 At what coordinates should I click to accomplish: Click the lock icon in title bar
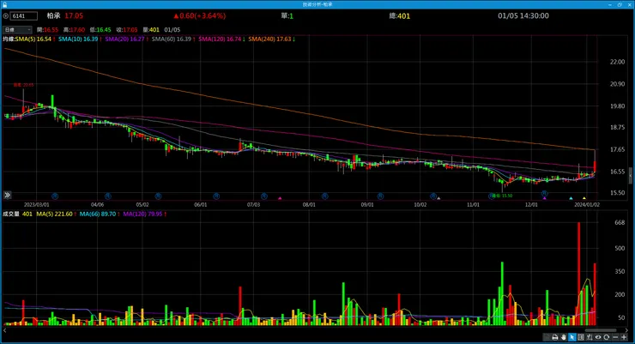tap(5, 4)
